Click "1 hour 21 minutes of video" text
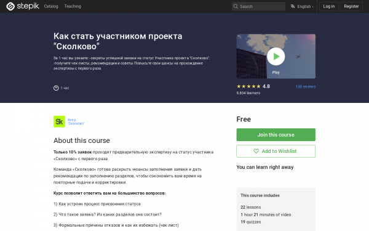The width and height of the screenshot is (369, 231). pyautogui.click(x=266, y=214)
